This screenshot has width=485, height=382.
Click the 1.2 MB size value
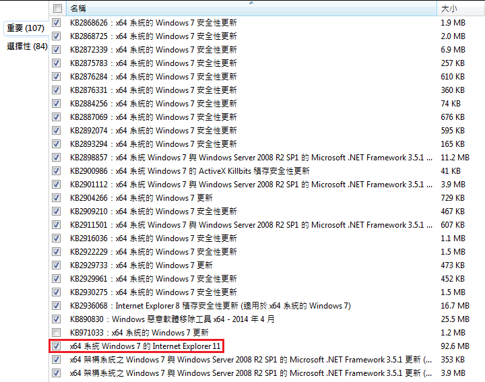453,333
